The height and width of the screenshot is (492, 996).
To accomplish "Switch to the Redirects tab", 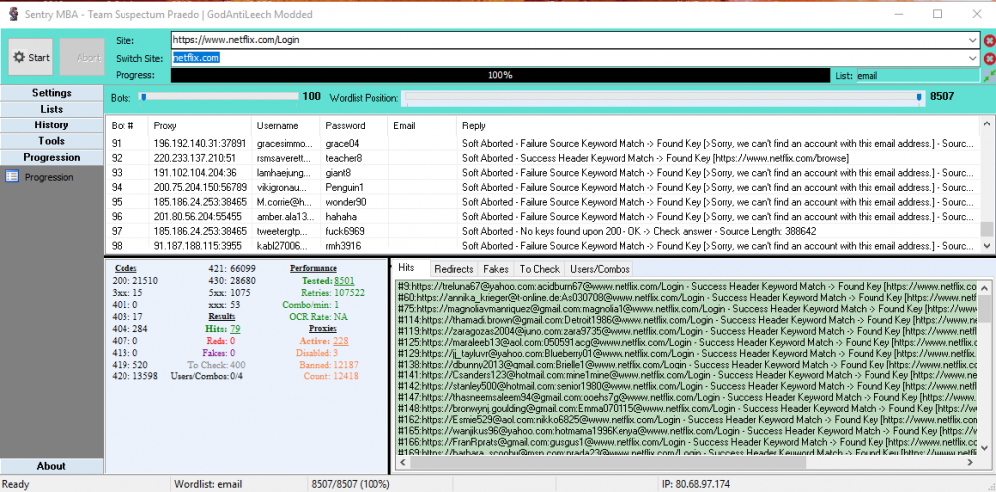I will pyautogui.click(x=454, y=269).
